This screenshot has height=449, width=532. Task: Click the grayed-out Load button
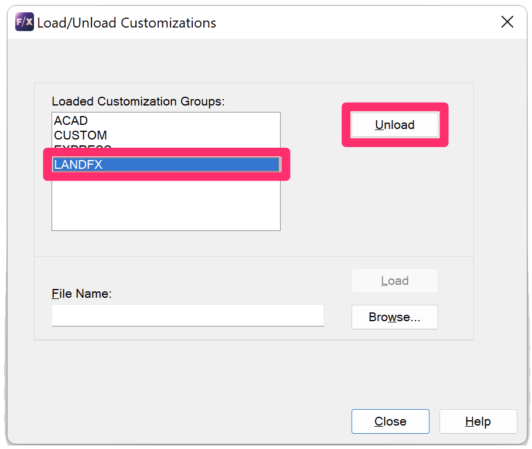click(x=394, y=281)
